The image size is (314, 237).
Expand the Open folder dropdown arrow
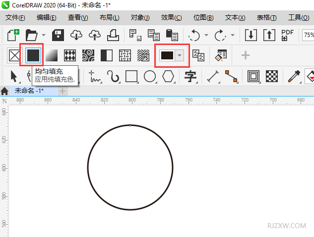[44, 36]
